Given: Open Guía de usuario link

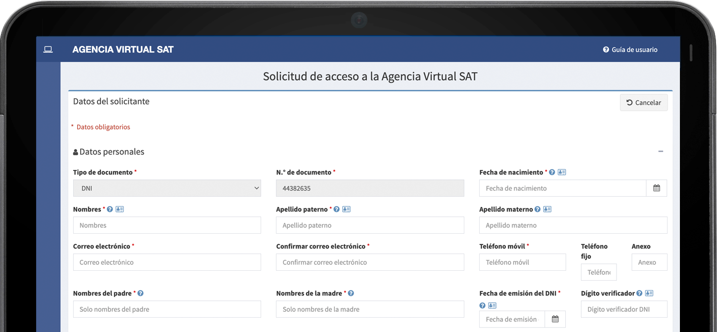Looking at the screenshot, I should (630, 49).
